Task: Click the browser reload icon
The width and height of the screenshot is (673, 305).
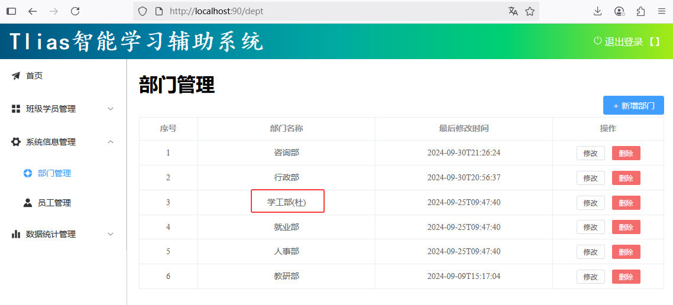Action: (x=75, y=11)
